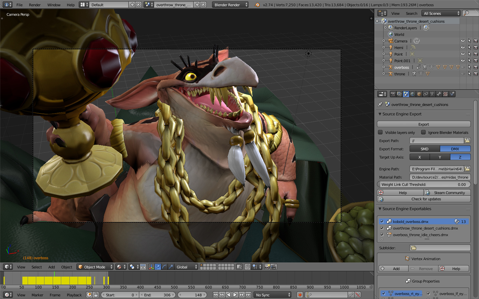Open the Object Mode dropdown
Viewport: 479px width, 299px height.
[95, 267]
